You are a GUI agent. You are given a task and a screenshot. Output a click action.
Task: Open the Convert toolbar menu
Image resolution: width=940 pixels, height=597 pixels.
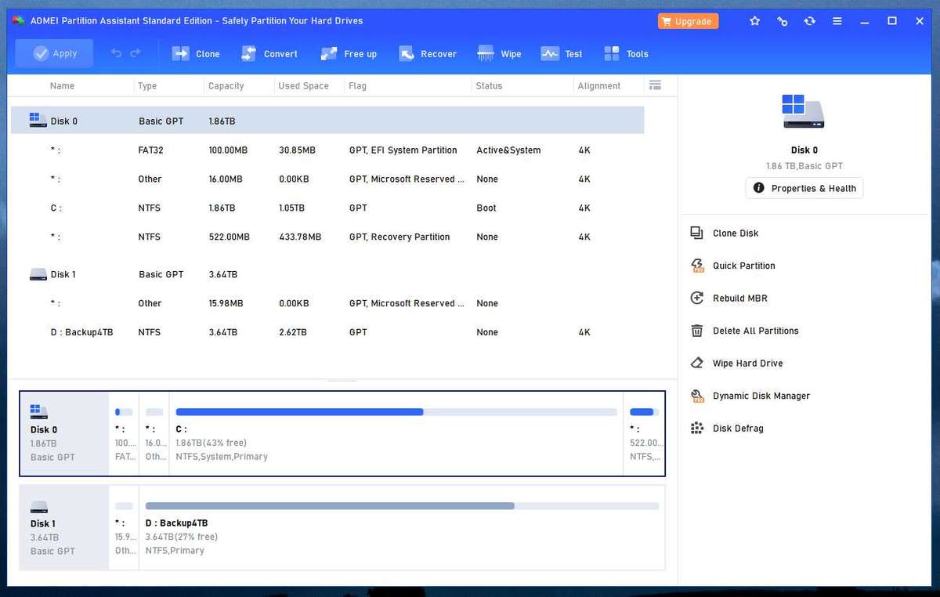269,54
